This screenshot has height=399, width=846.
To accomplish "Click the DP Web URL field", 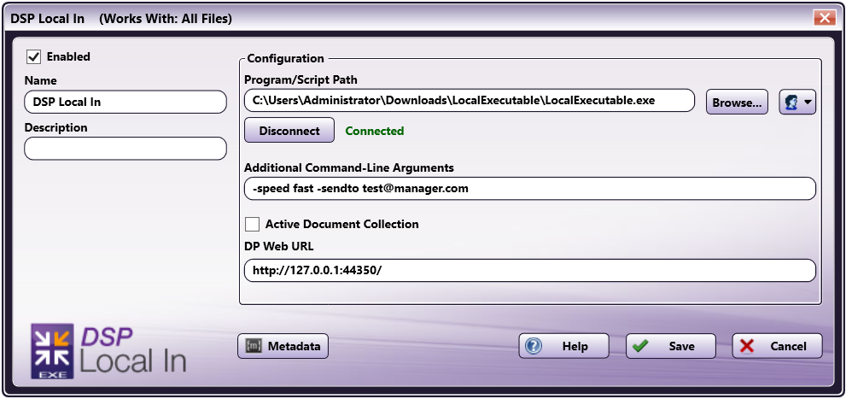I will [530, 271].
